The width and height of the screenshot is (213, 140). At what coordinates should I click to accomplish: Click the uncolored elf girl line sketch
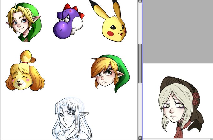pos(72,118)
